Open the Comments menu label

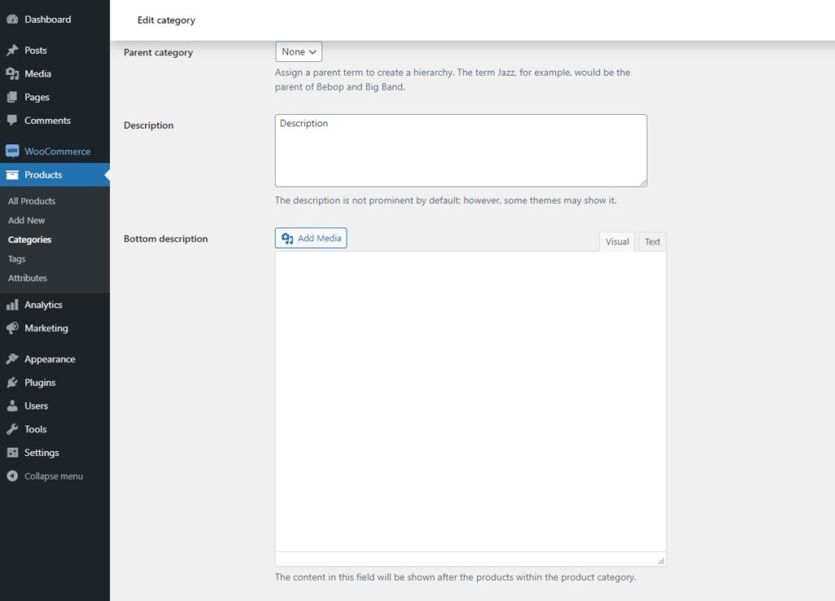tap(47, 121)
